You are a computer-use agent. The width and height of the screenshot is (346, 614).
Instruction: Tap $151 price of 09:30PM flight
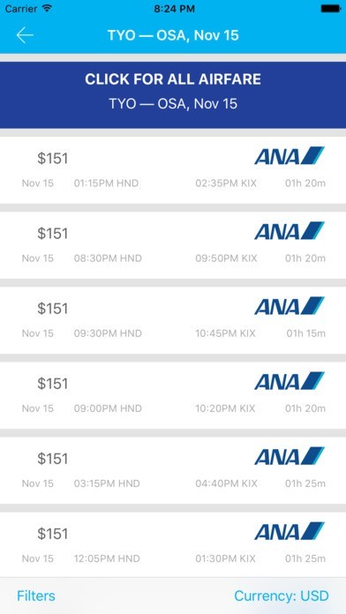[x=53, y=309]
